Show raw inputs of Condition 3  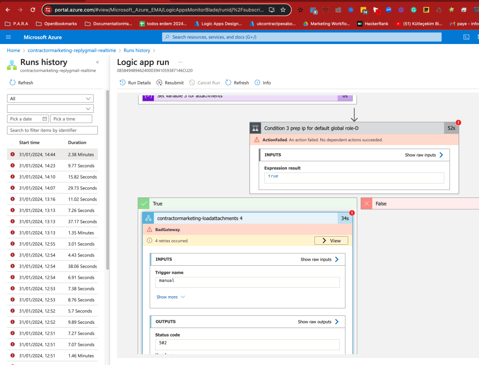point(424,155)
